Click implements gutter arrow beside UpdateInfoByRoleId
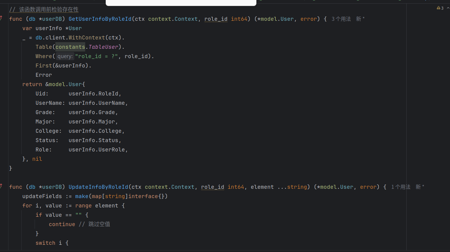The image size is (450, 252). [2, 186]
